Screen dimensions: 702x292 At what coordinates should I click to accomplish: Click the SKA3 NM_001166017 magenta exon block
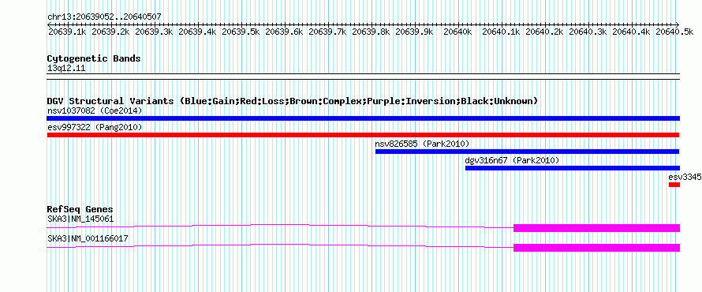pos(596,248)
